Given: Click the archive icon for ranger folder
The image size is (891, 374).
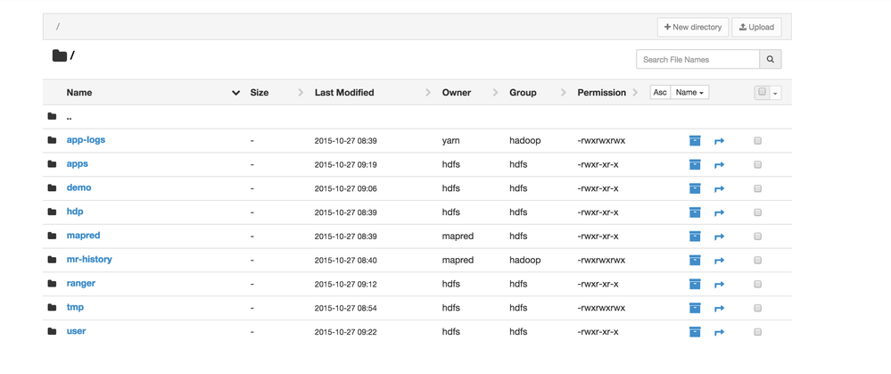Looking at the screenshot, I should [695, 284].
